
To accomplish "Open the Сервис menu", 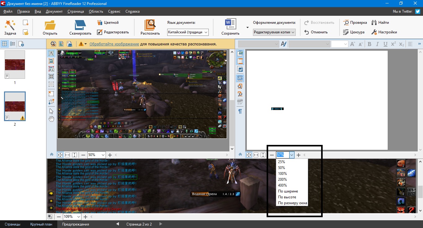I will [114, 11].
